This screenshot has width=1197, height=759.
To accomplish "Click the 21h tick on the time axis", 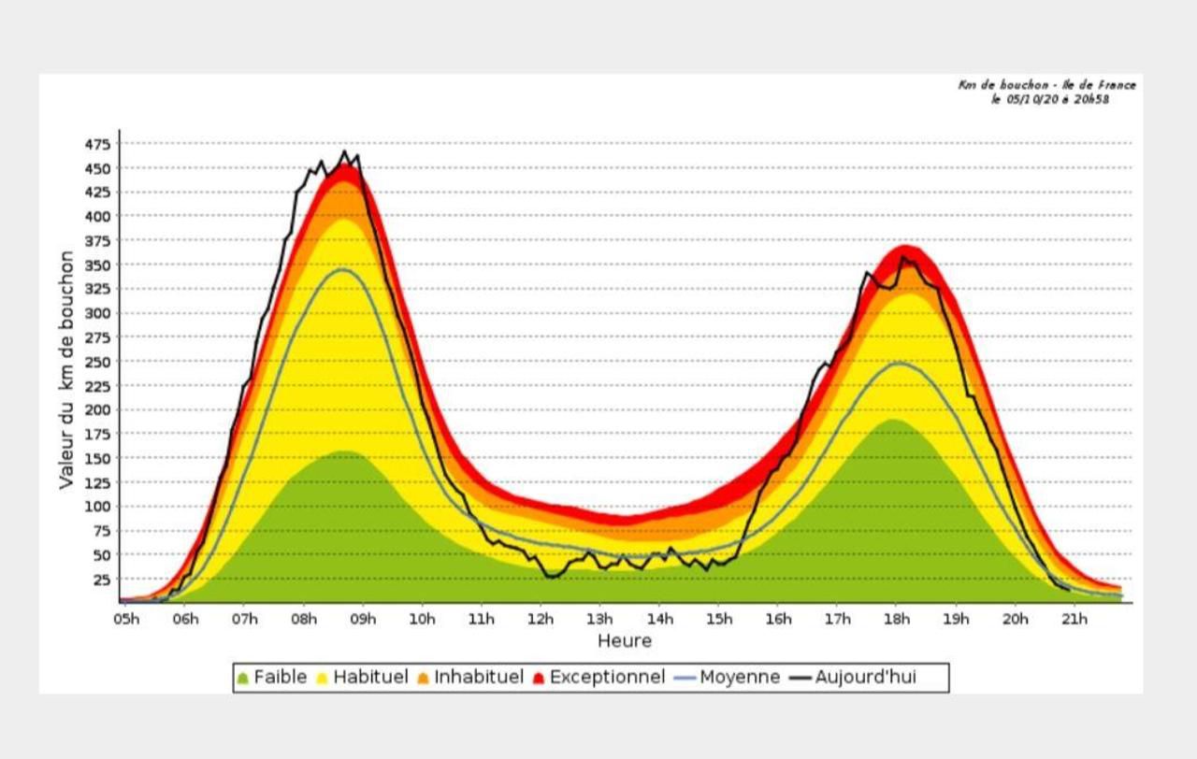I will (1074, 619).
